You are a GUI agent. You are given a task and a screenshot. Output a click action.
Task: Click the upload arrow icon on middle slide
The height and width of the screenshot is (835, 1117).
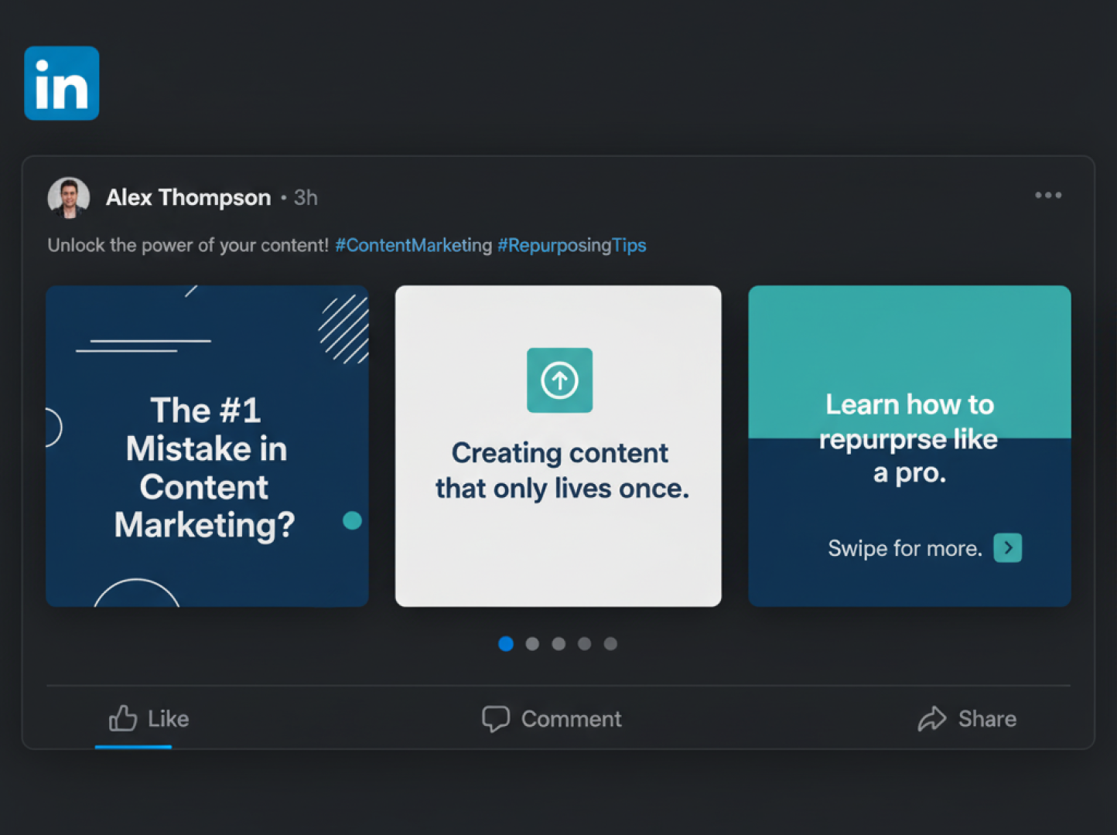click(x=559, y=380)
